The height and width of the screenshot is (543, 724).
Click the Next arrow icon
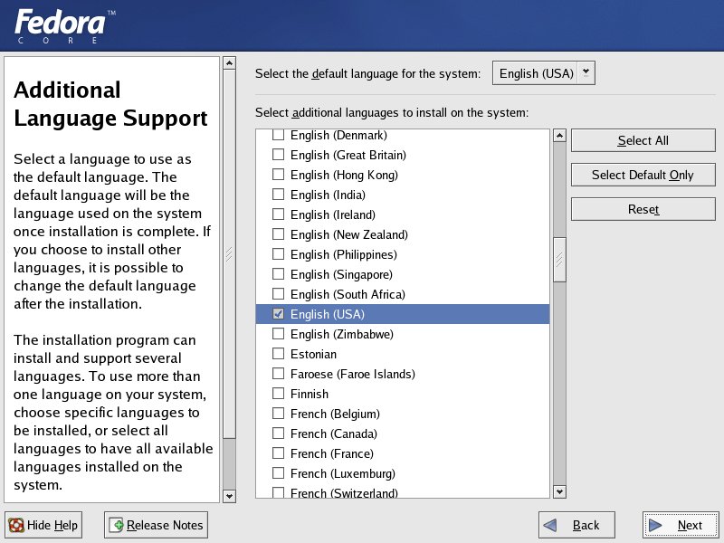pos(656,525)
